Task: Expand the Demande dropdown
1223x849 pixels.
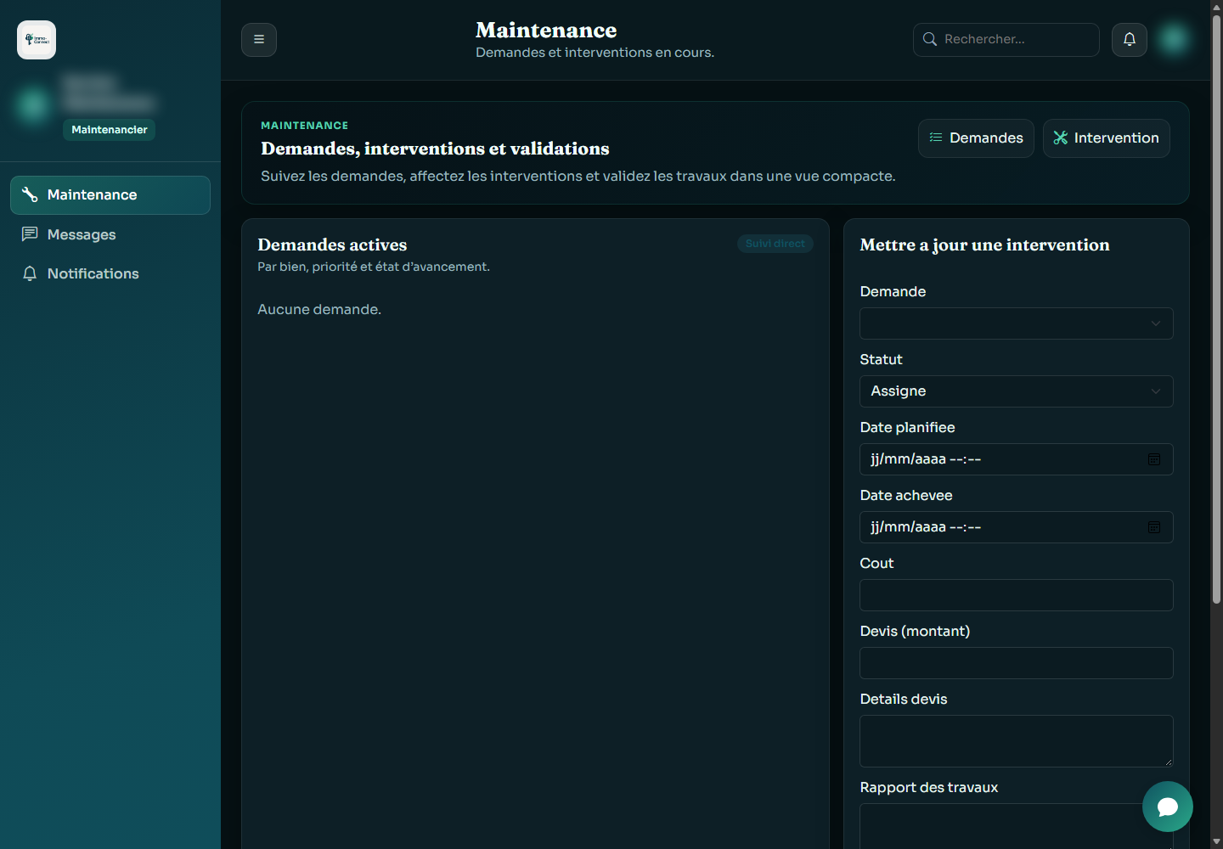Action: (x=1017, y=323)
